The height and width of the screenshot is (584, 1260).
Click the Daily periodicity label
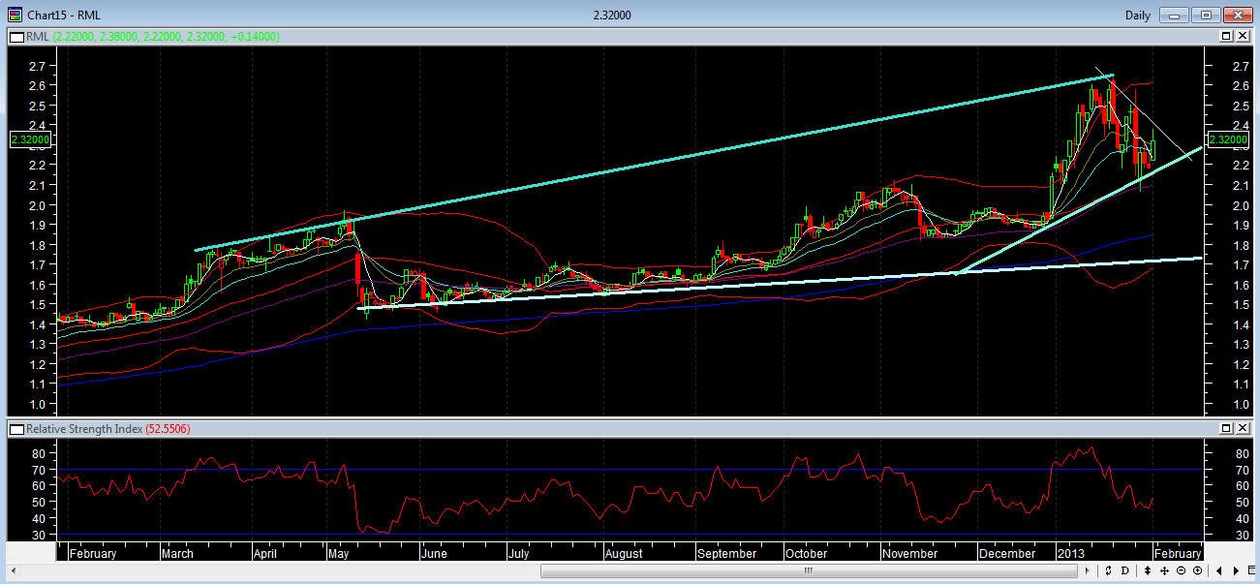[x=1138, y=15]
